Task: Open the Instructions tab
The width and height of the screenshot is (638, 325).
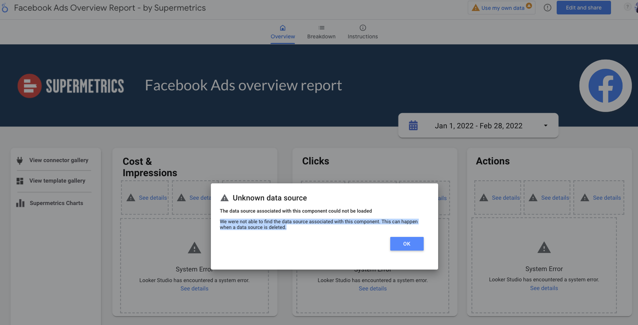Action: (x=363, y=32)
